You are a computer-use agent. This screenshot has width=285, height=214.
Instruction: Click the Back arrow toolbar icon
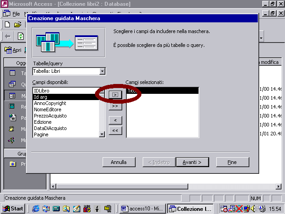click(x=8, y=37)
